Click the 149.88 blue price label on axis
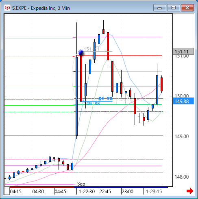Image resolution: width=198 pixels, height=199 pixels. [183, 101]
